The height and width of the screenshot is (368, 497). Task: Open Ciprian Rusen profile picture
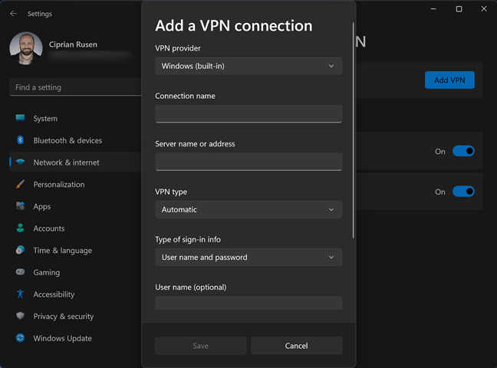[26, 48]
